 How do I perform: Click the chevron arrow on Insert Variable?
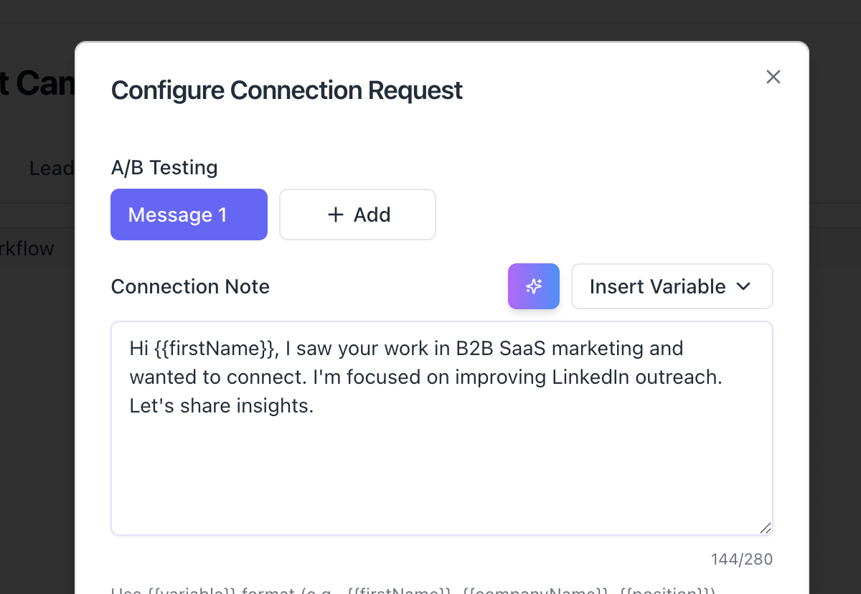pyautogui.click(x=743, y=286)
